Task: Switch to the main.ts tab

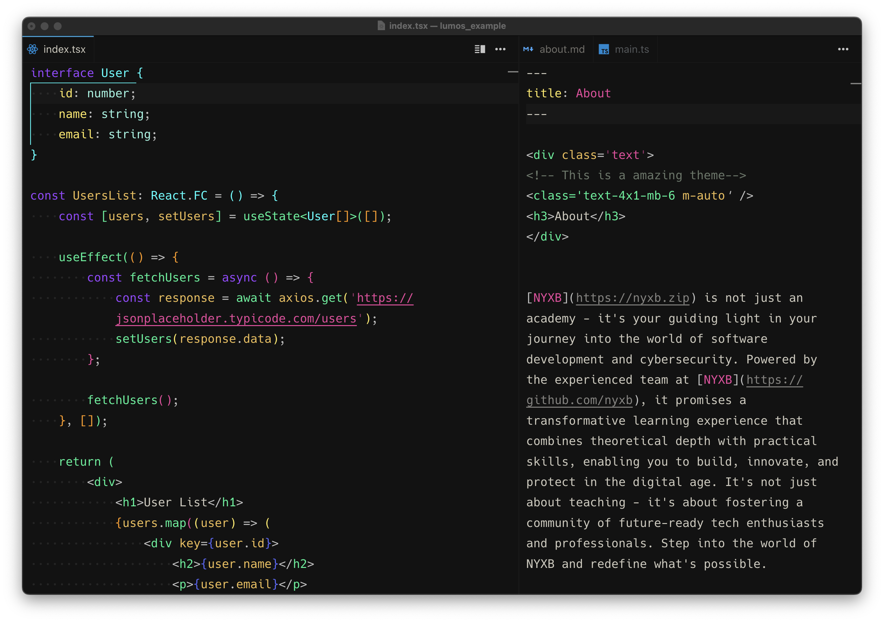Action: pyautogui.click(x=631, y=49)
